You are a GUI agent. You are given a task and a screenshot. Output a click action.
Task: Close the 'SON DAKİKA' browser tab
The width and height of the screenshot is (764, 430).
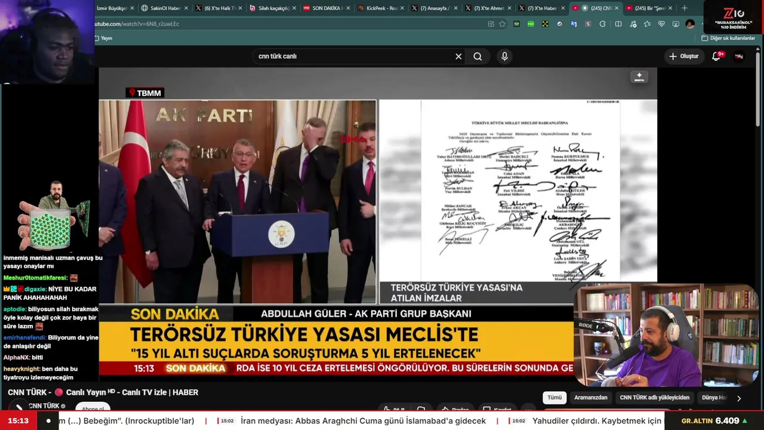(347, 8)
